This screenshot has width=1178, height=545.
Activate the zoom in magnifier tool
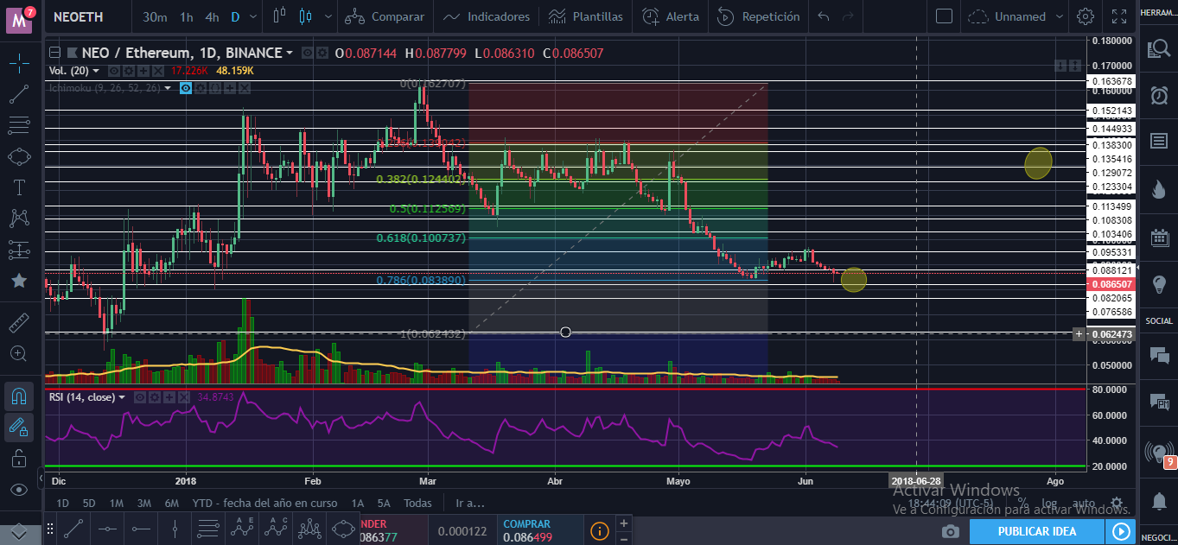point(19,353)
